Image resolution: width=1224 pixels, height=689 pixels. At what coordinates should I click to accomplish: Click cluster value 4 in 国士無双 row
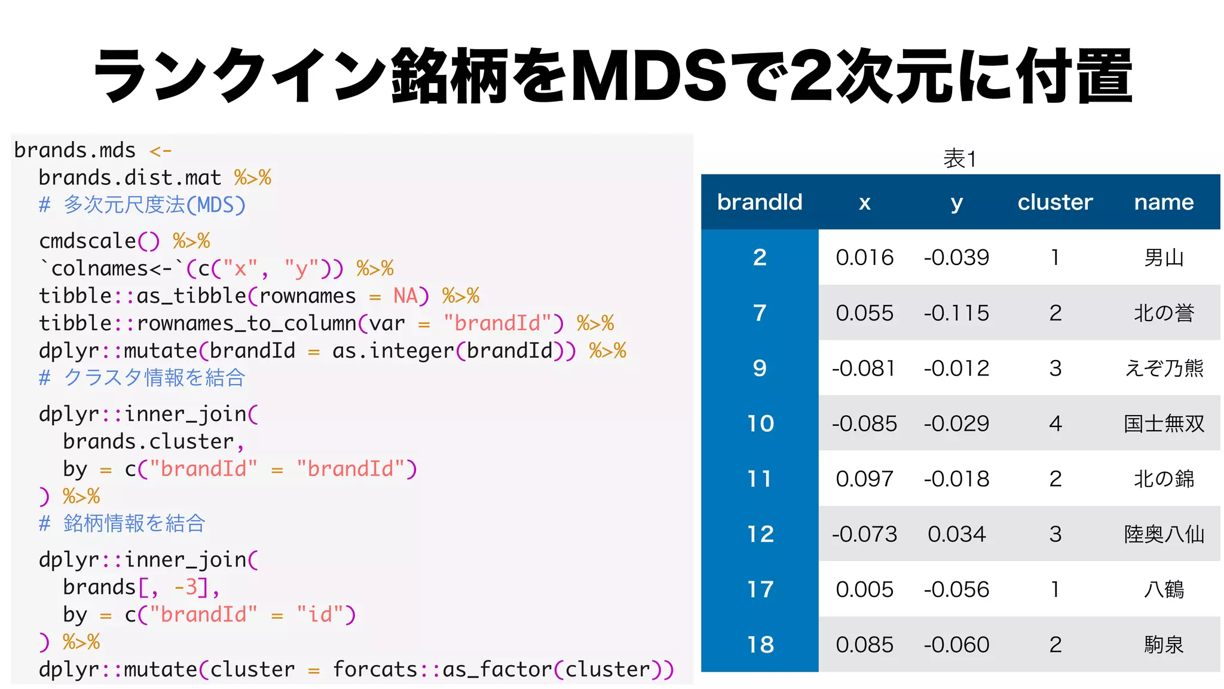1055,423
